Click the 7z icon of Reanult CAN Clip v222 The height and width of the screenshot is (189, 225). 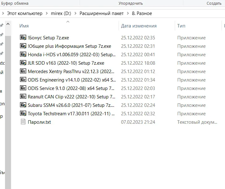tap(23, 96)
